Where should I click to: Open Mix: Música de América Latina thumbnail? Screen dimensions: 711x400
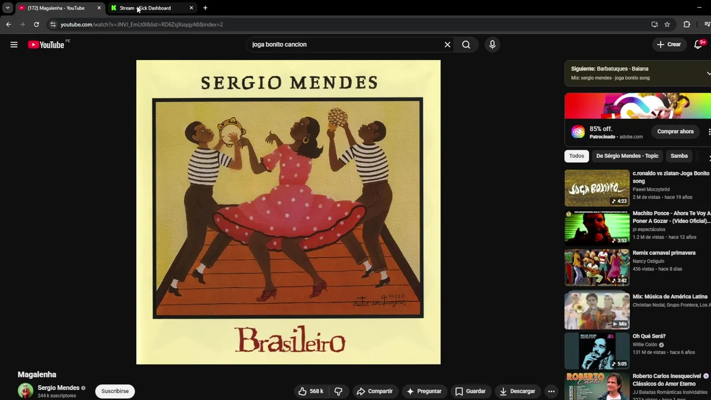(x=597, y=311)
